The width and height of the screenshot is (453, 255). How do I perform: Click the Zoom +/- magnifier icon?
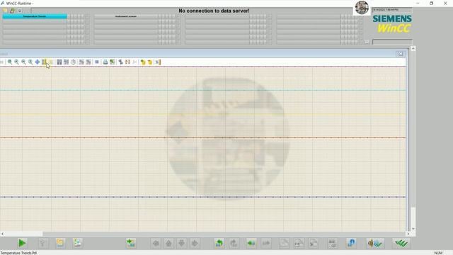[x=17, y=62]
